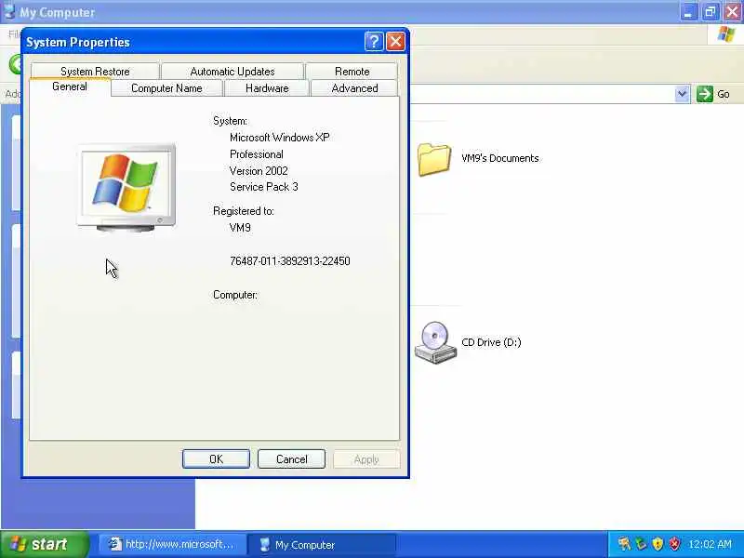Click the Windows flag logo in My Computer
Screen dimensions: 744x558
(x=726, y=34)
